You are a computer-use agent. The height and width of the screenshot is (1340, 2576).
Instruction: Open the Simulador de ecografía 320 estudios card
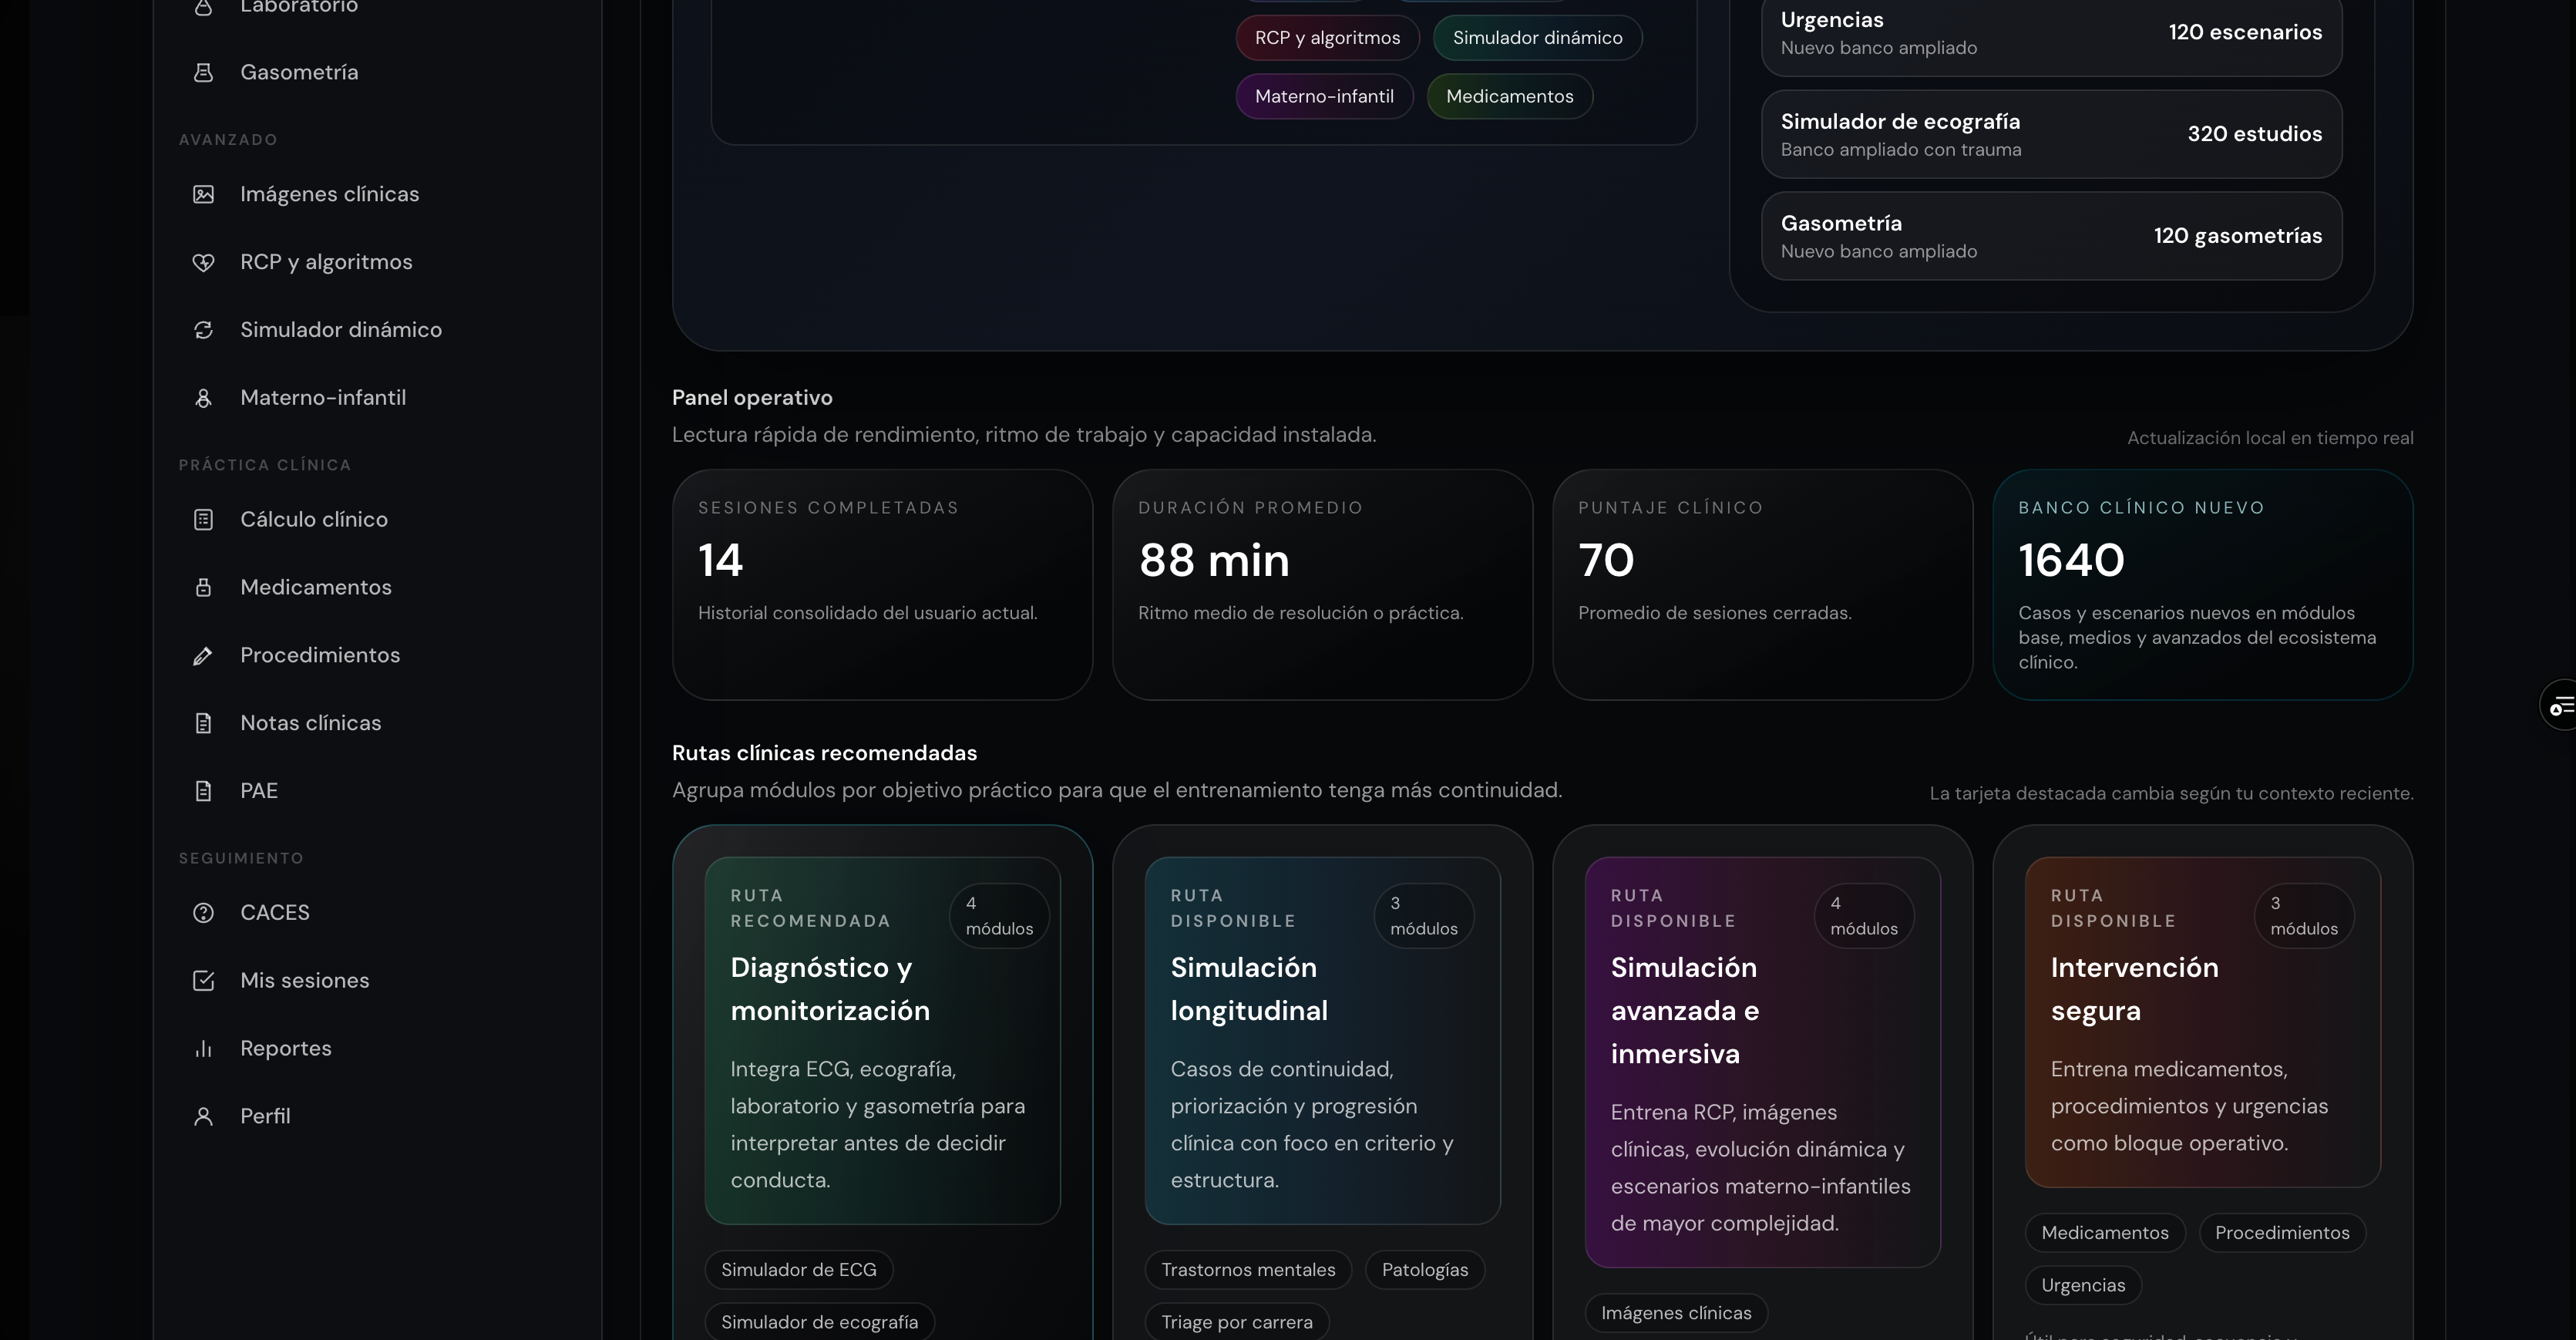pyautogui.click(x=2052, y=135)
